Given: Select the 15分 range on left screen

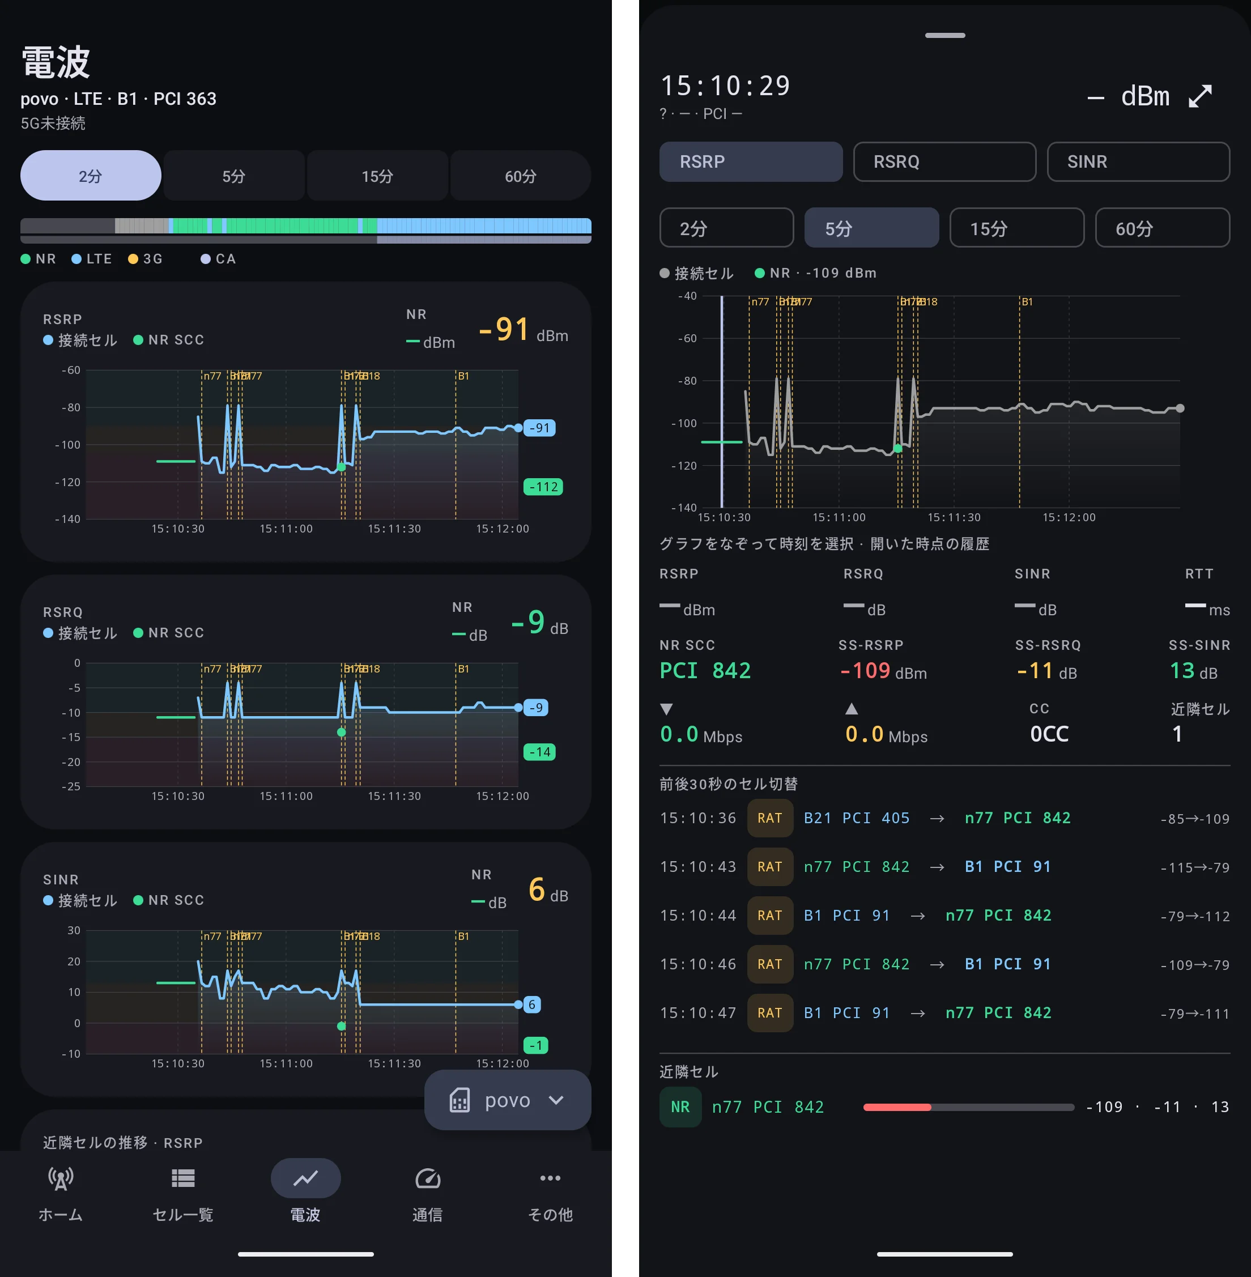Looking at the screenshot, I should 377,176.
